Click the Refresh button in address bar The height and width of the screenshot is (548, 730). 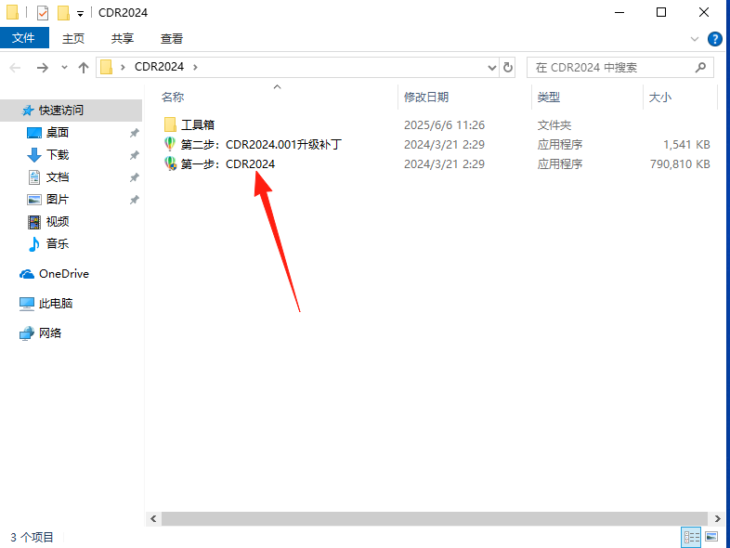[507, 68]
